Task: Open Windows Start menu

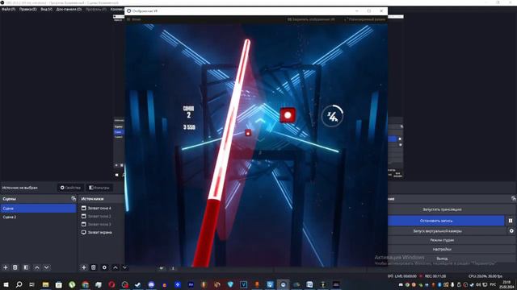Action: (x=6, y=284)
